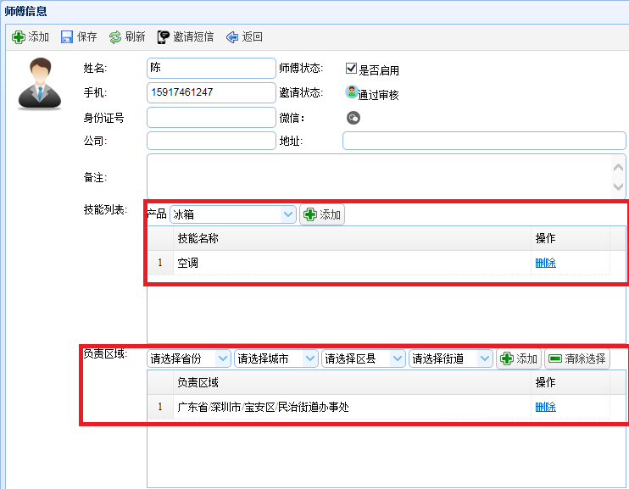Click the 邀请短信 phone message icon
The image size is (629, 489).
pyautogui.click(x=164, y=37)
